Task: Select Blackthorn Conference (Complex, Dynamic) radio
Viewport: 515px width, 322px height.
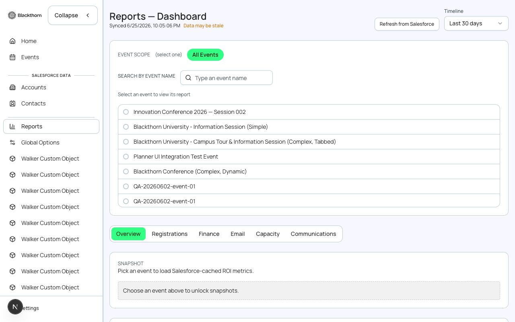Action: point(126,171)
